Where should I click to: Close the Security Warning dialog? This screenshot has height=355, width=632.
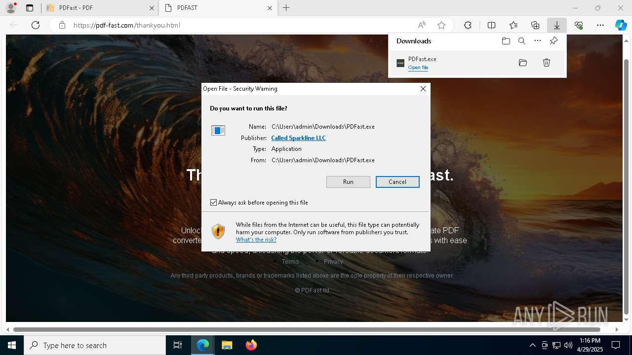pos(423,89)
